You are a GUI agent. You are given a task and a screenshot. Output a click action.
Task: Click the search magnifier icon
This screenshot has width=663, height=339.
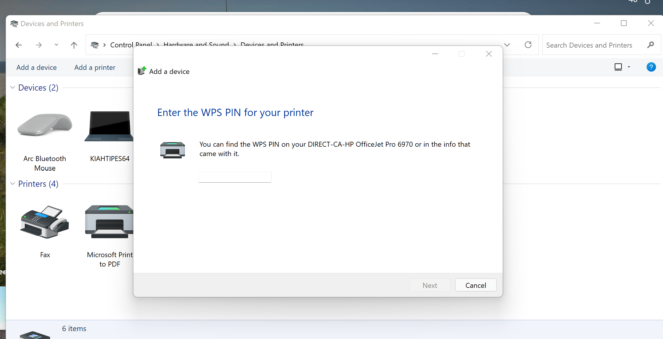coord(651,45)
